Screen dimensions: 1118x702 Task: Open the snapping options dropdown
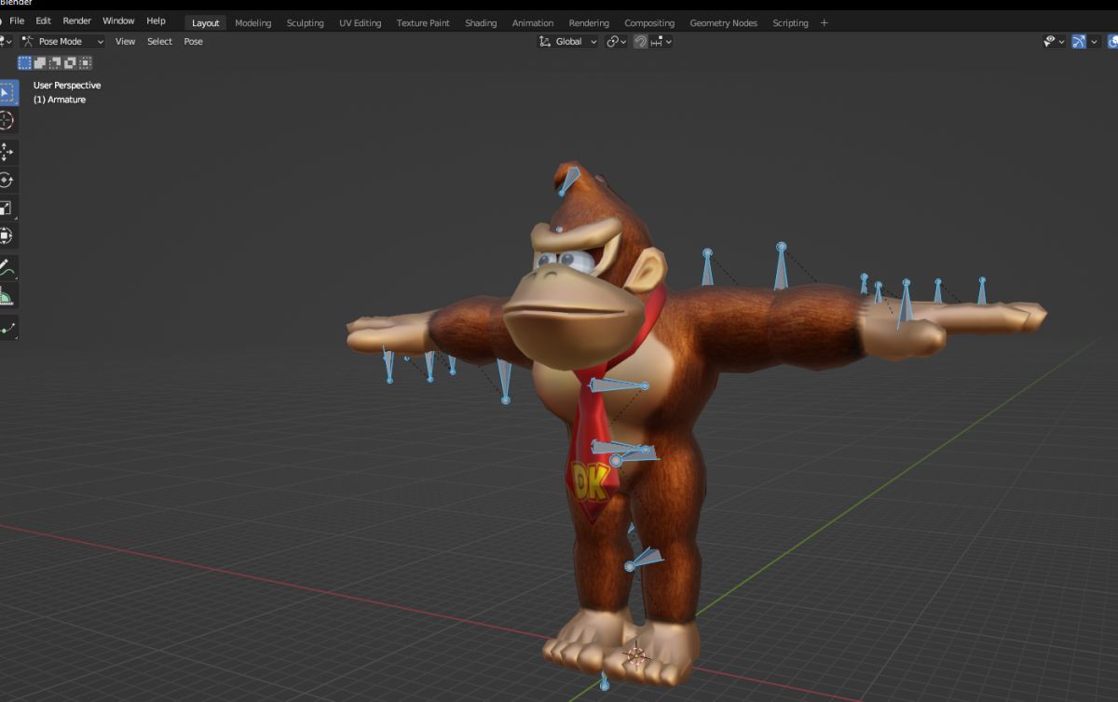662,42
